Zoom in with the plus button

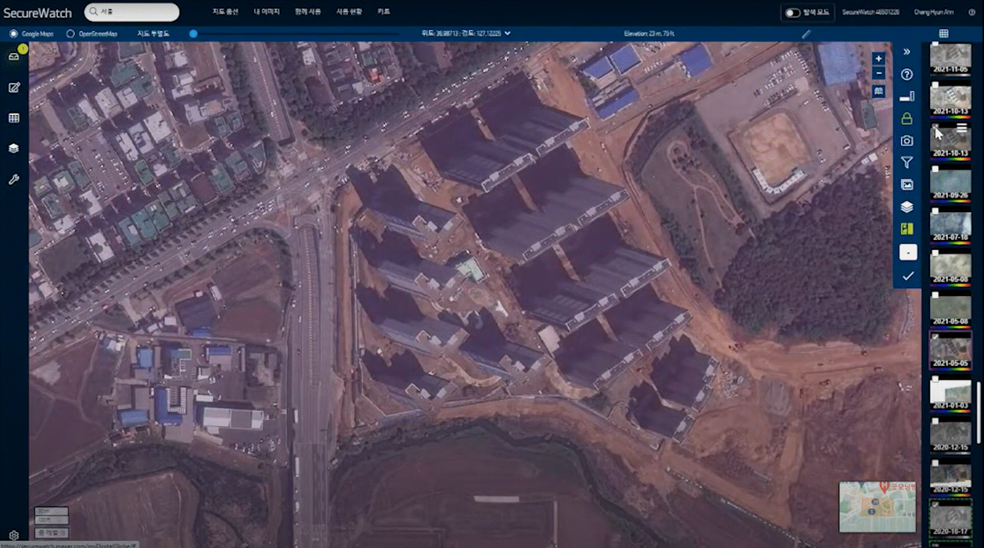tap(878, 59)
